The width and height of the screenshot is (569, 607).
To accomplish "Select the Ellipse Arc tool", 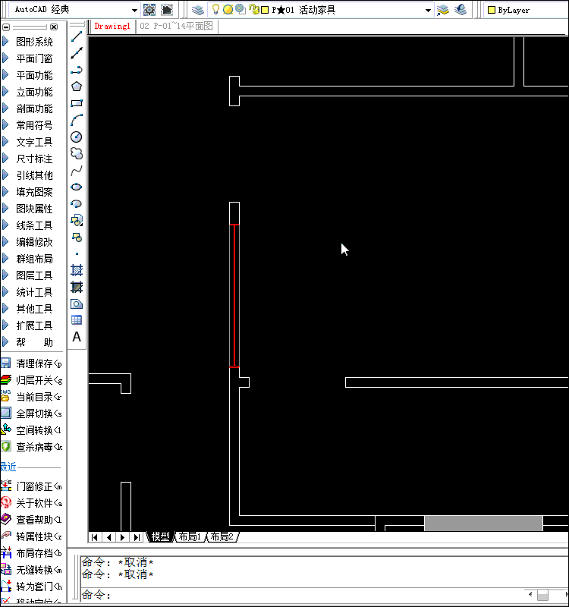I will tap(77, 203).
